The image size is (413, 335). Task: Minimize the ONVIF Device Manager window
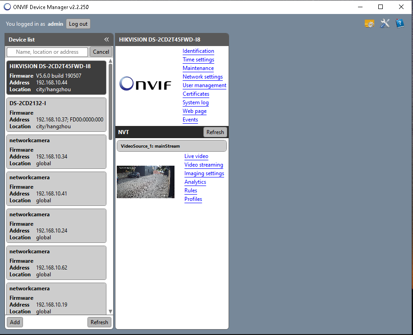360,7
